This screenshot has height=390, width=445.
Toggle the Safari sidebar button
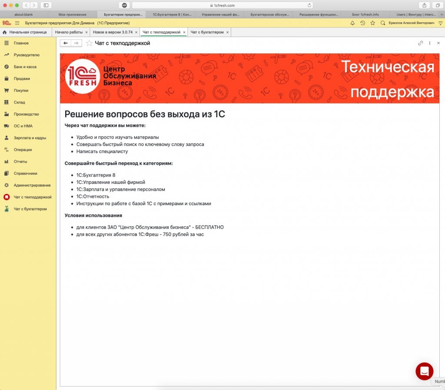pyautogui.click(x=46, y=5)
